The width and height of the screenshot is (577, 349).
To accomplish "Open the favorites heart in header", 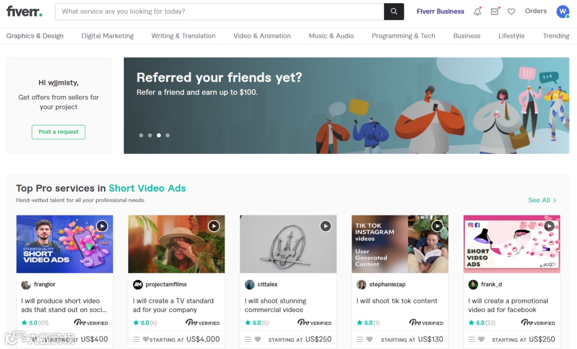I will 511,11.
